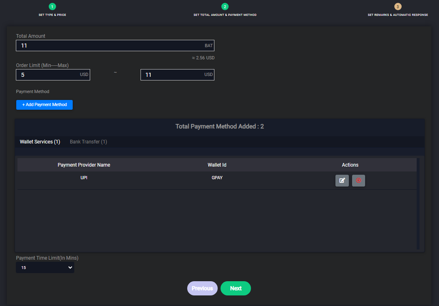Click the Previous button
Viewport: 439px width, 306px height.
202,288
